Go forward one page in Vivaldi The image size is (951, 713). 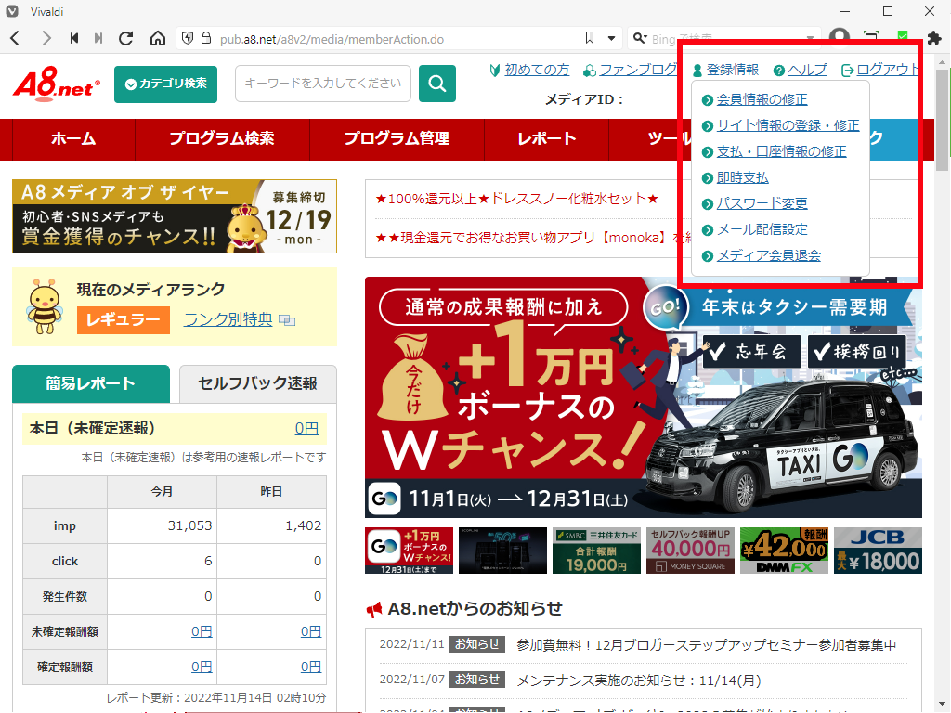(x=46, y=39)
